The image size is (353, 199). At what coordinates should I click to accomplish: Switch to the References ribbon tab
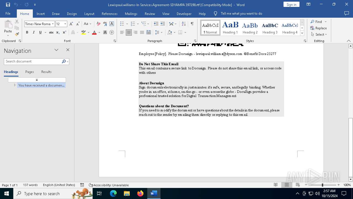(109, 14)
